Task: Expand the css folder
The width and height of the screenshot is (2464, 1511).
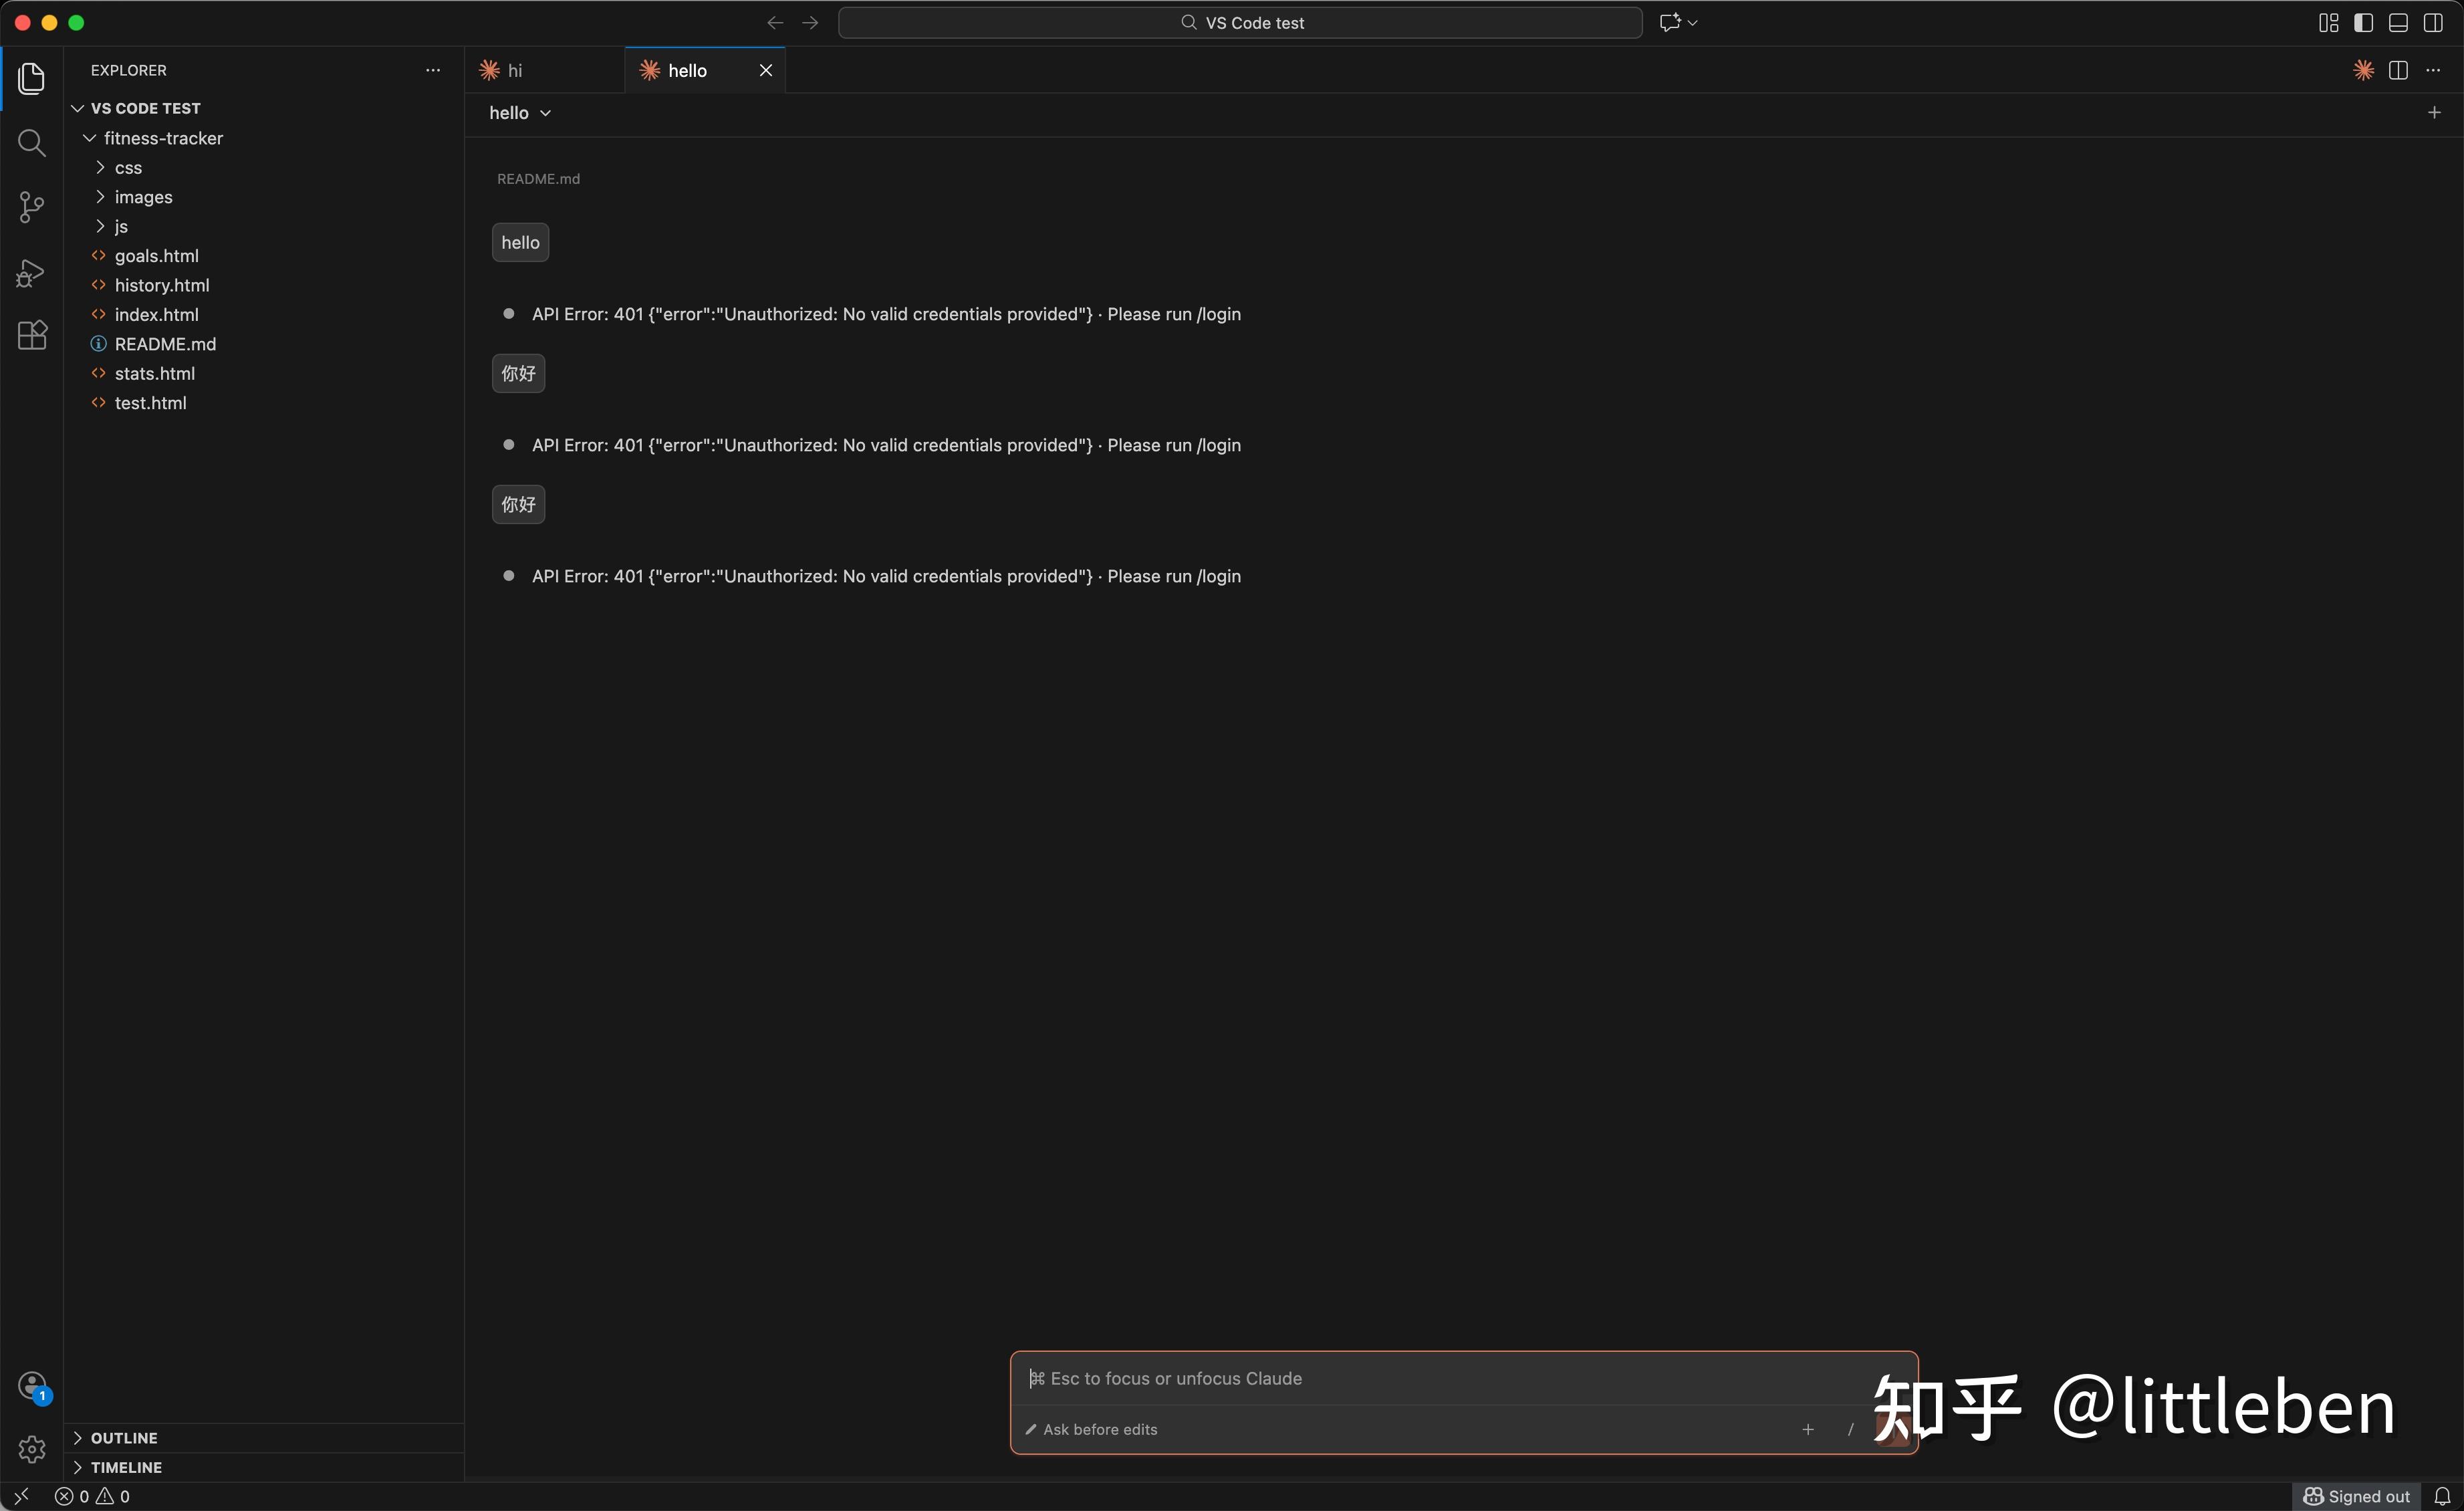Action: coord(128,168)
